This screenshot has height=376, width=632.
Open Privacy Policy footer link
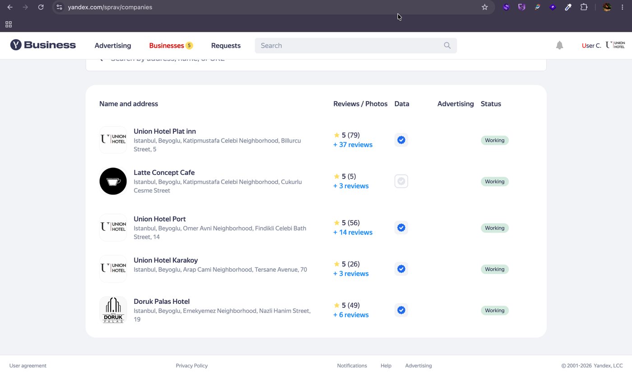[x=192, y=366]
